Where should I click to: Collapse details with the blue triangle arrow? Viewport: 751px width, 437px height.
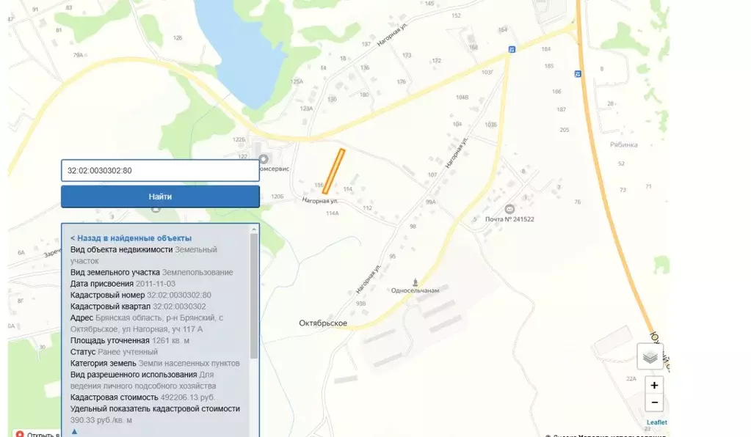[x=74, y=431]
